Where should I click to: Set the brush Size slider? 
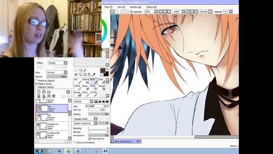pos(99,106)
